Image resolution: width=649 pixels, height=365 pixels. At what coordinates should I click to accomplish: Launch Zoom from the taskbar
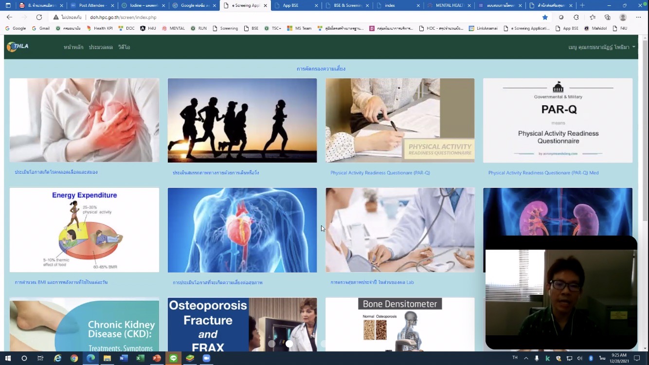(x=206, y=358)
